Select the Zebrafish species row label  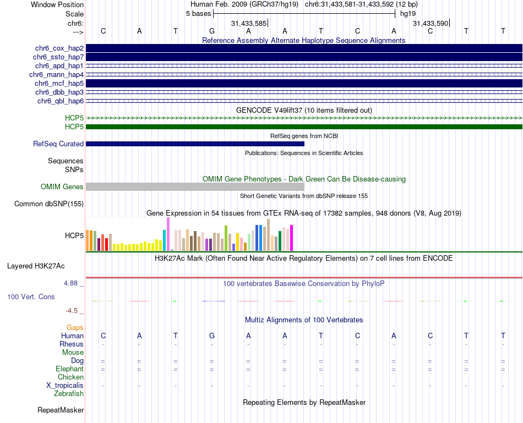pos(69,394)
